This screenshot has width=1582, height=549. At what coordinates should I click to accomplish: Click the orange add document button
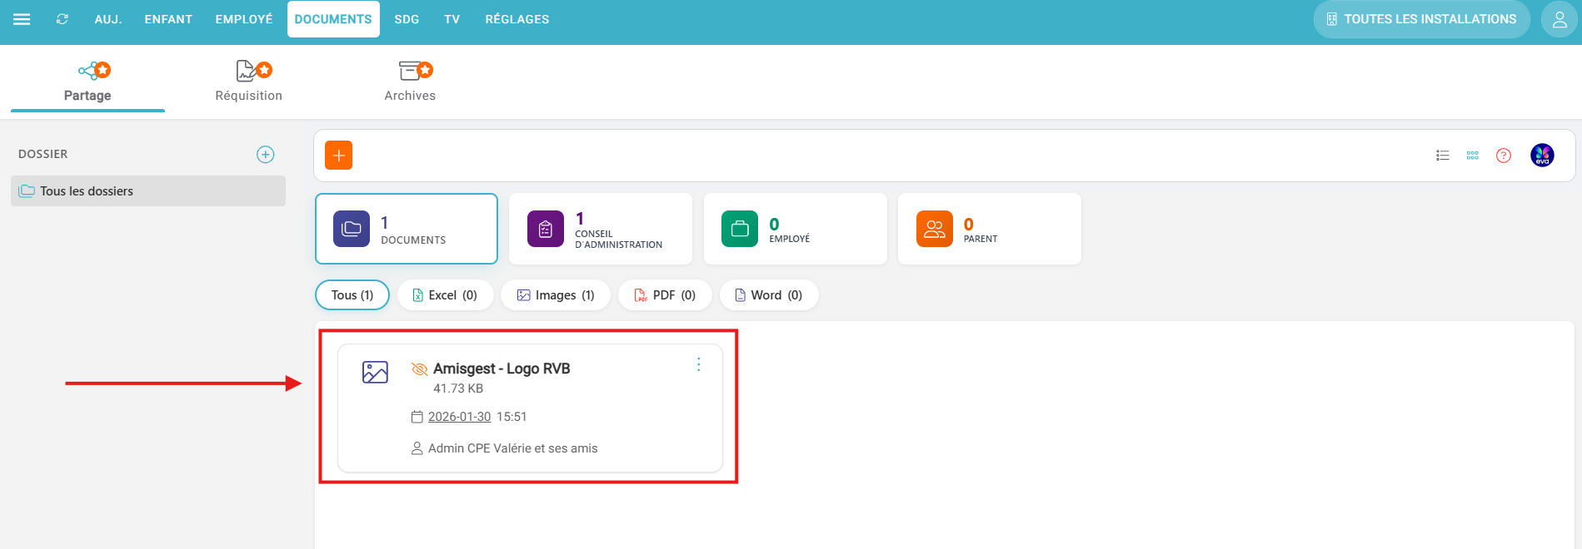[338, 156]
